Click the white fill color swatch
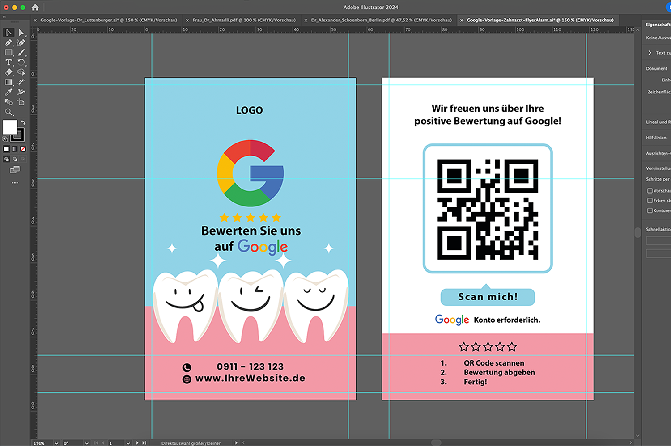 pos(9,127)
